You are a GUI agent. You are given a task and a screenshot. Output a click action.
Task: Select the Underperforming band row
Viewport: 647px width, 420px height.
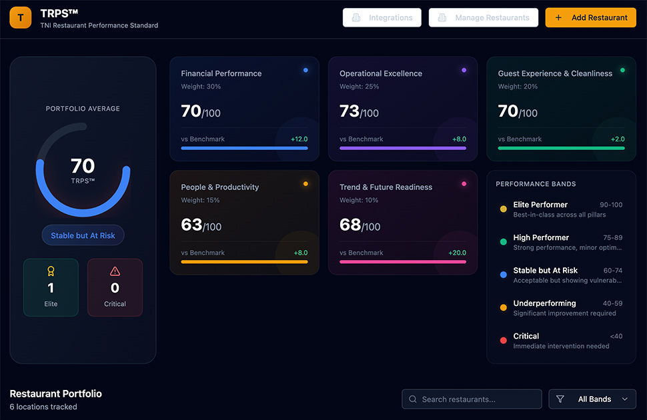click(x=561, y=308)
